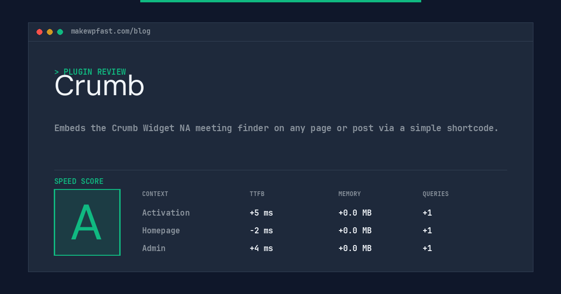Click the Admin row memory value
Screen dimensions: 561x294
pos(355,248)
